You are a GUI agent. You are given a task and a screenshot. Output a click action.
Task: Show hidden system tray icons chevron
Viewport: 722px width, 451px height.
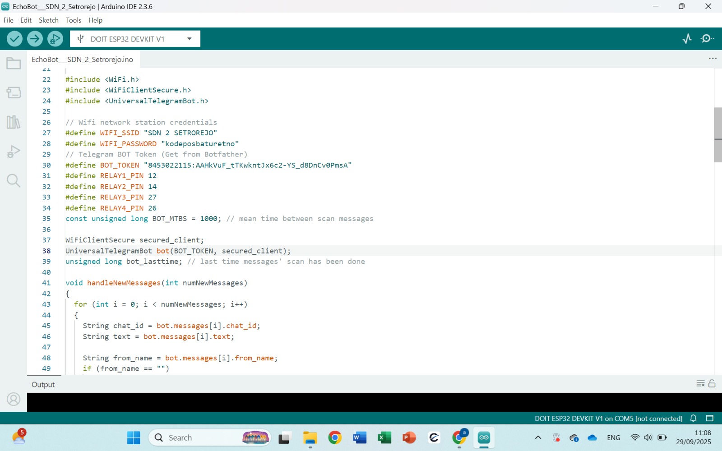(x=538, y=438)
